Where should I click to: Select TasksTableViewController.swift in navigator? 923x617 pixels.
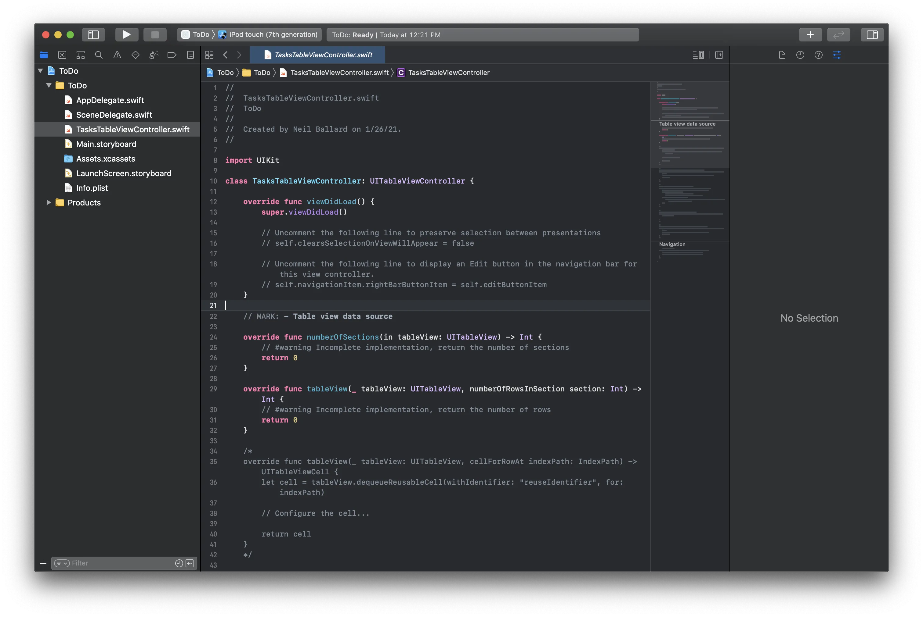[x=132, y=129]
